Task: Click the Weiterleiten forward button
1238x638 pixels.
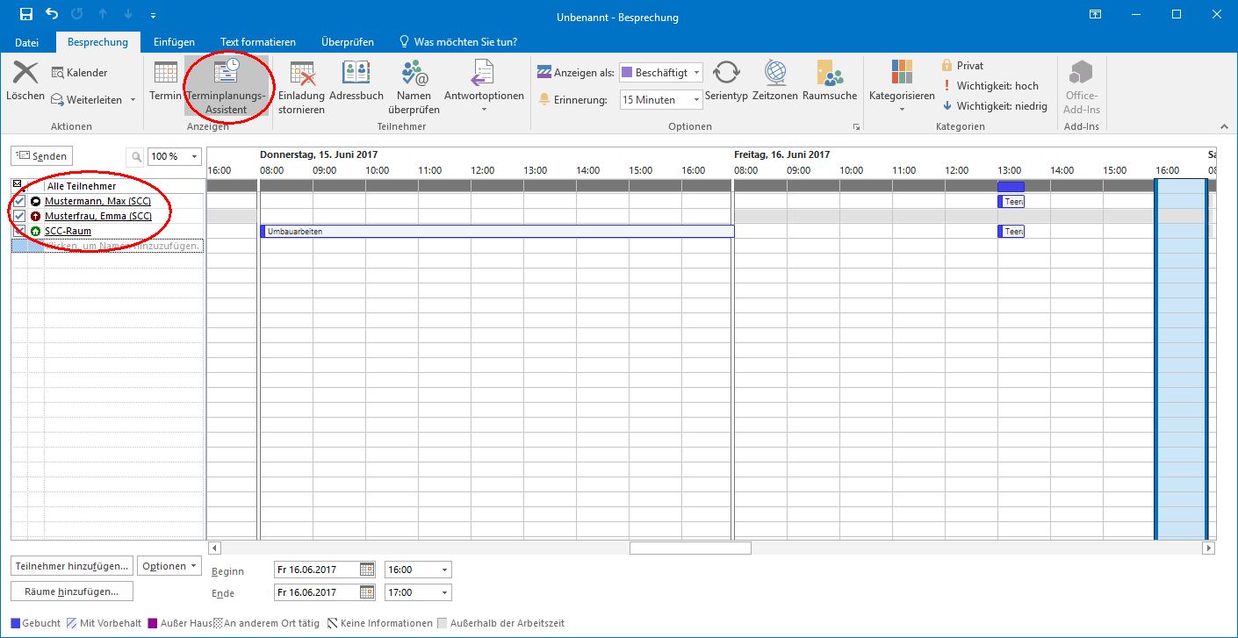Action: point(86,99)
